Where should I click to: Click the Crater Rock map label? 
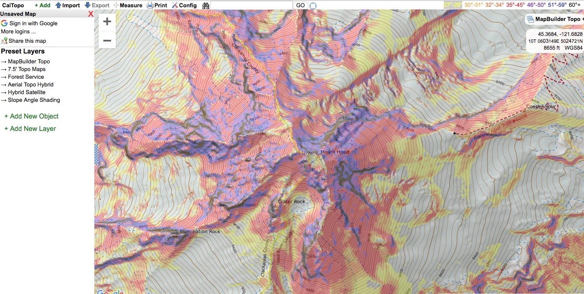[x=292, y=202]
